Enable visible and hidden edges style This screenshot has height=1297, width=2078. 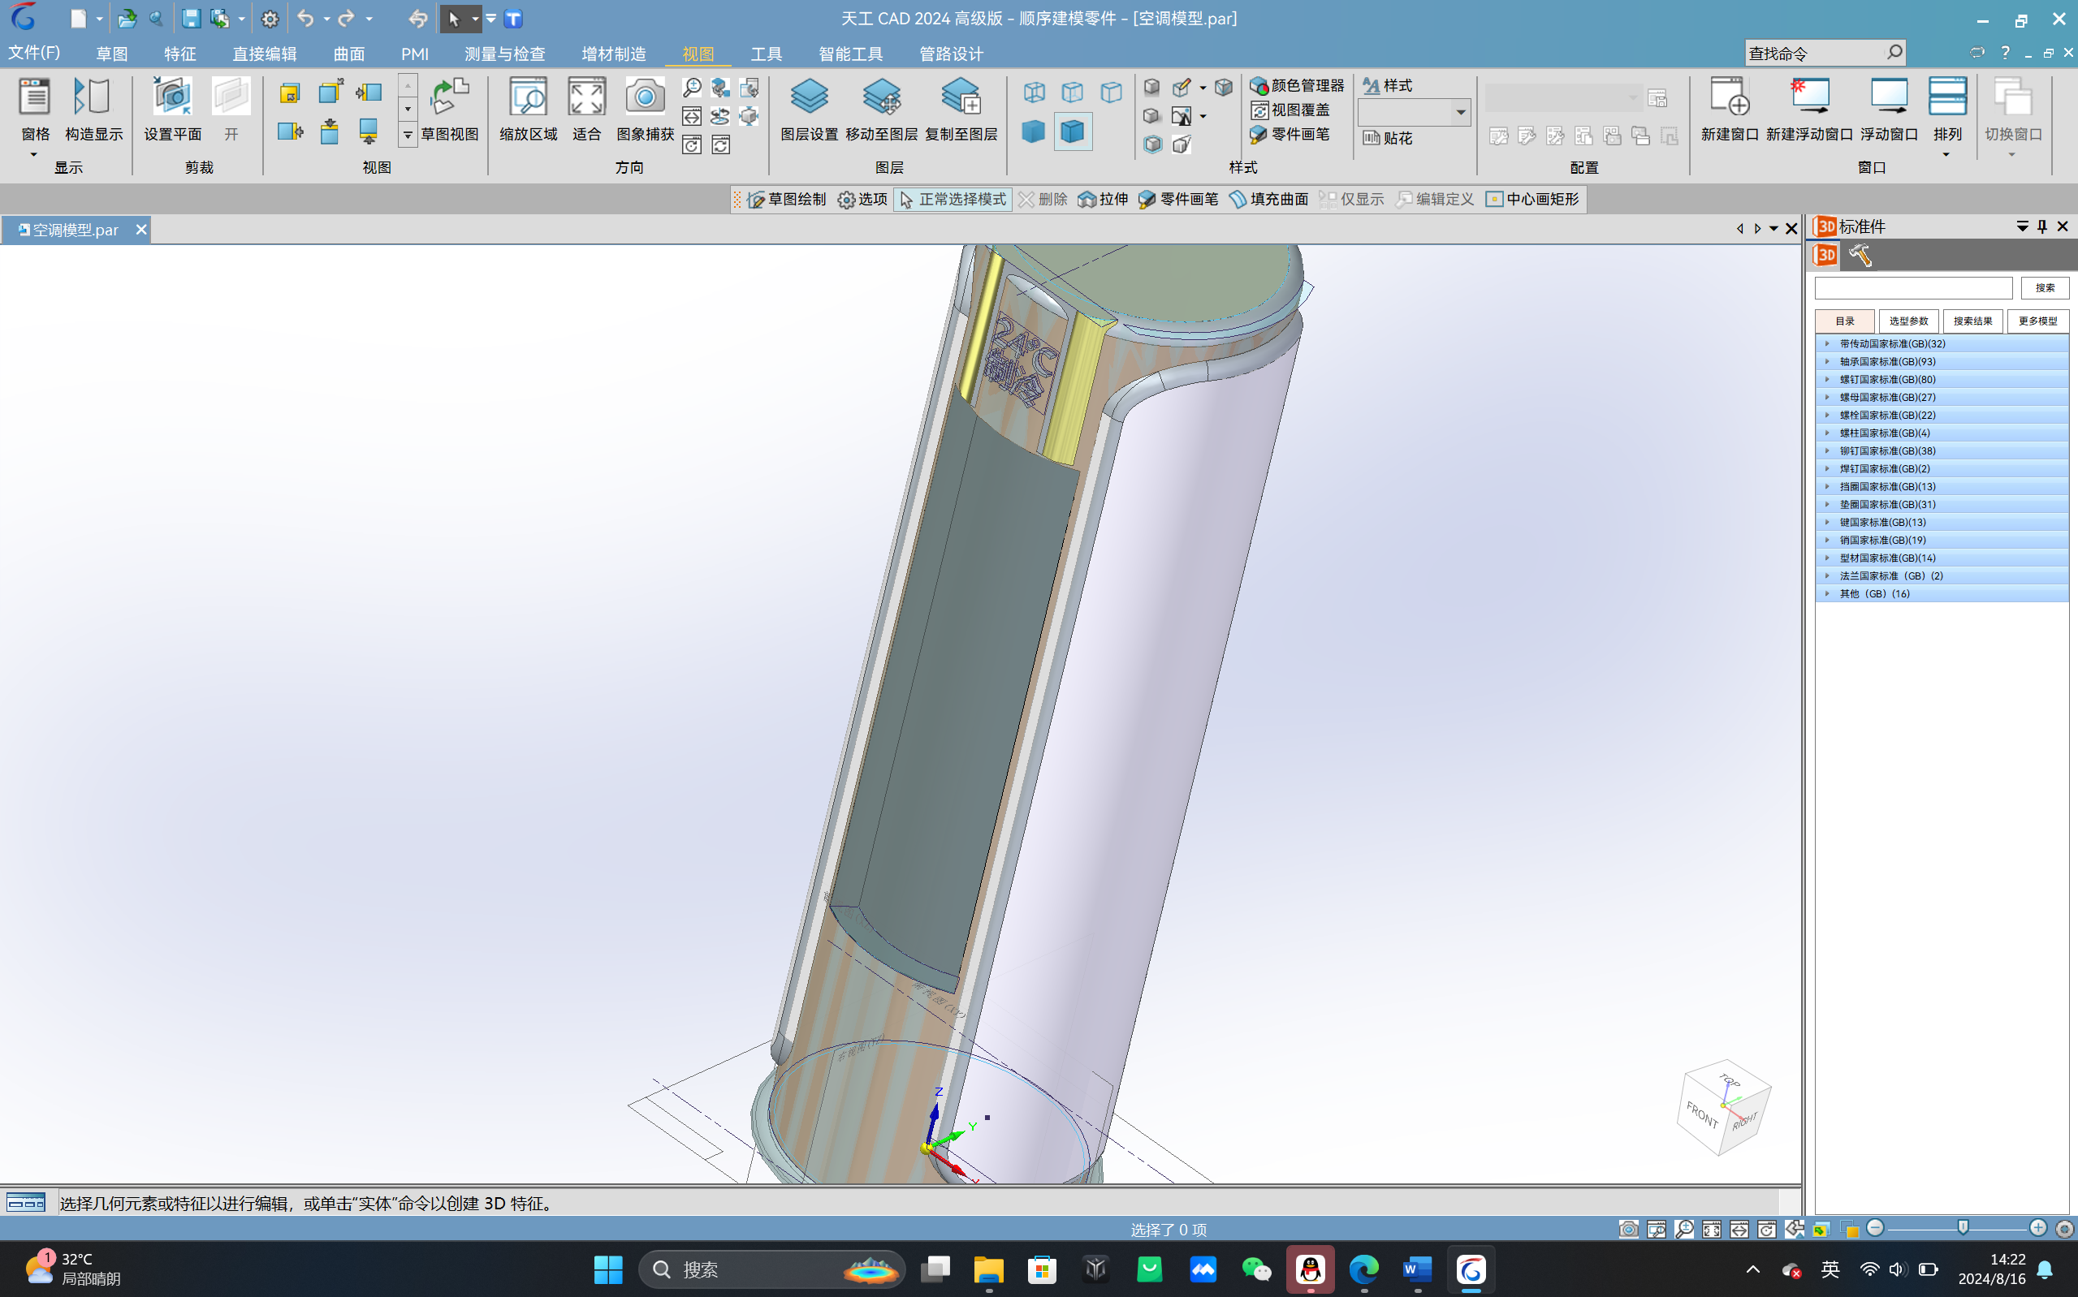1073,92
